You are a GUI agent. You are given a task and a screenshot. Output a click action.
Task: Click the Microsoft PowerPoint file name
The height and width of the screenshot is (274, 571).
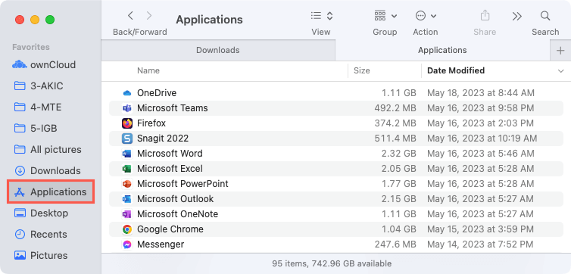click(183, 184)
